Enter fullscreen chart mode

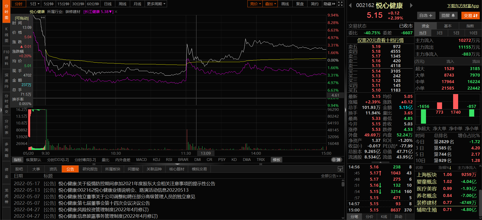[x=340, y=4]
